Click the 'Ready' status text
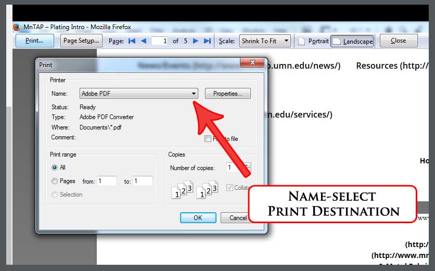This screenshot has height=271, width=435. click(87, 107)
